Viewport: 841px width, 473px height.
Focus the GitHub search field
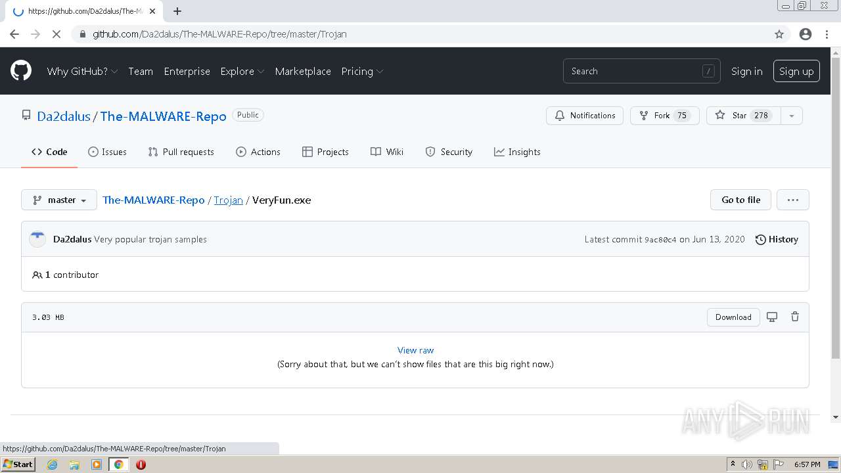click(x=641, y=71)
